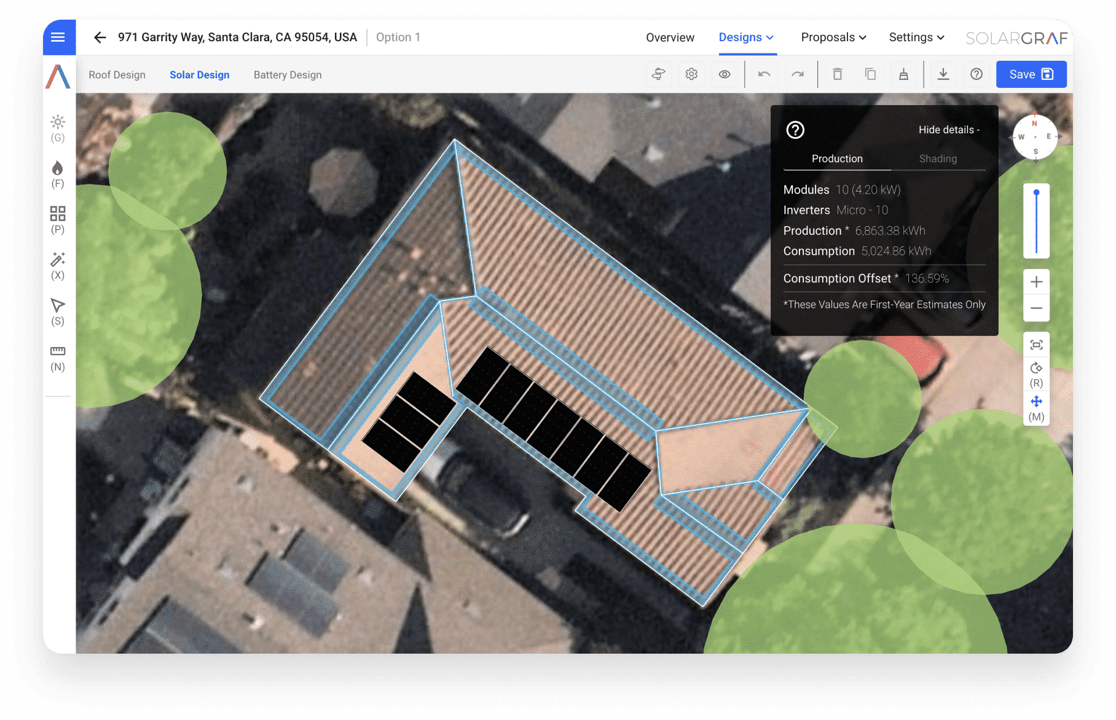
Task: Switch to the Shading tab
Action: click(938, 158)
